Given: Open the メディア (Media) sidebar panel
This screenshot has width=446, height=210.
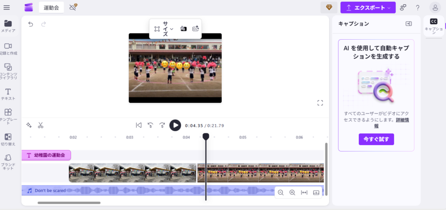Looking at the screenshot, I should pos(8,26).
